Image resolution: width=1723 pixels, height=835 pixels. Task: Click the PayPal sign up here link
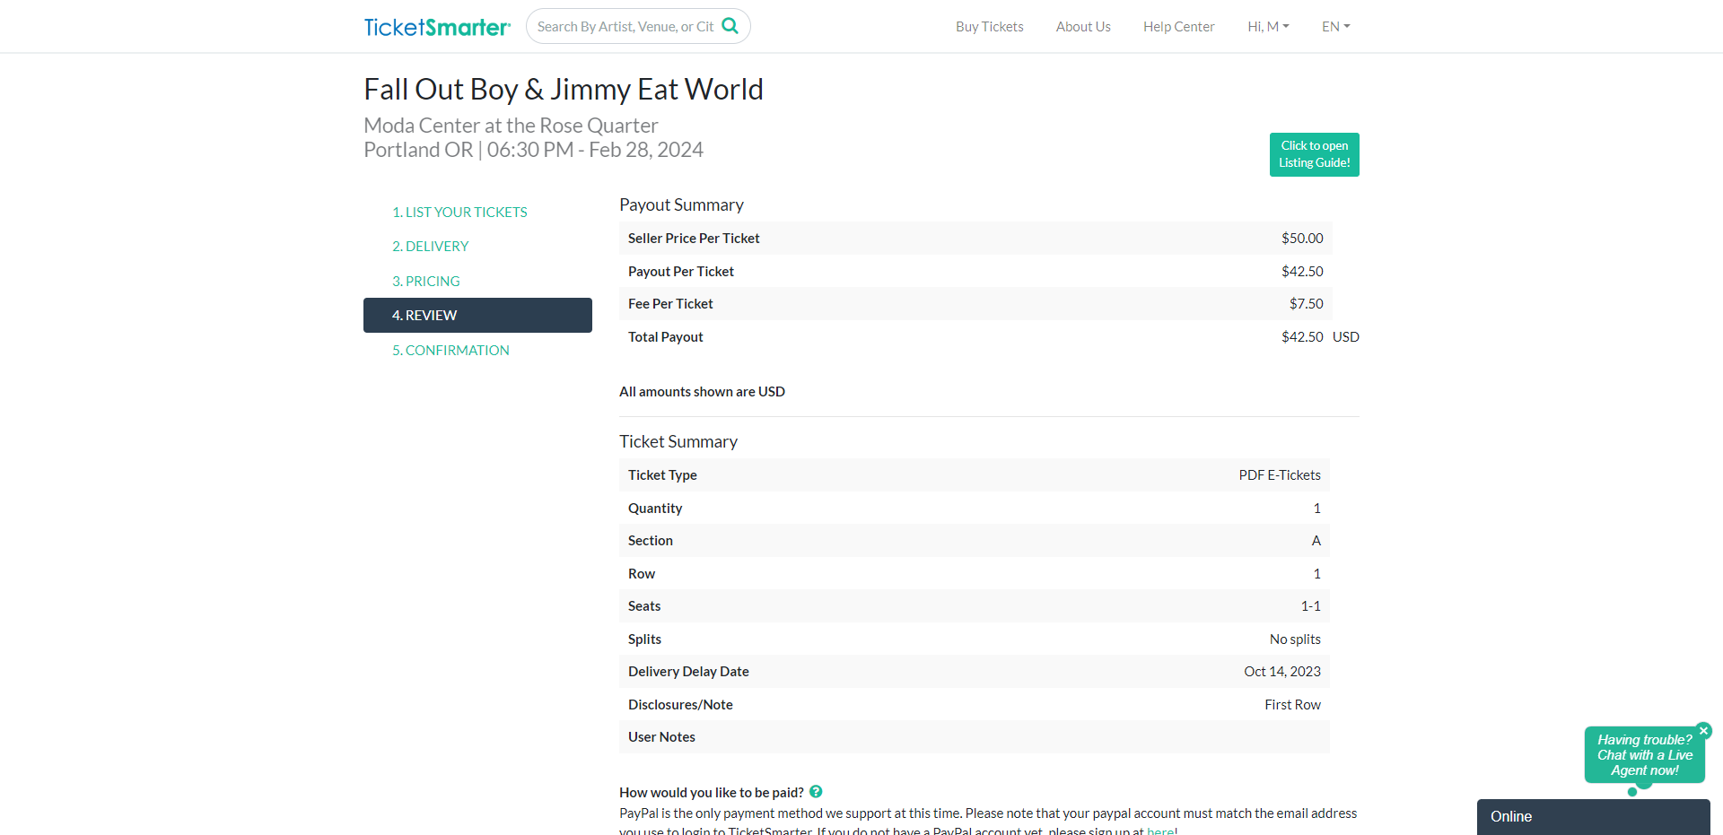tap(1159, 831)
